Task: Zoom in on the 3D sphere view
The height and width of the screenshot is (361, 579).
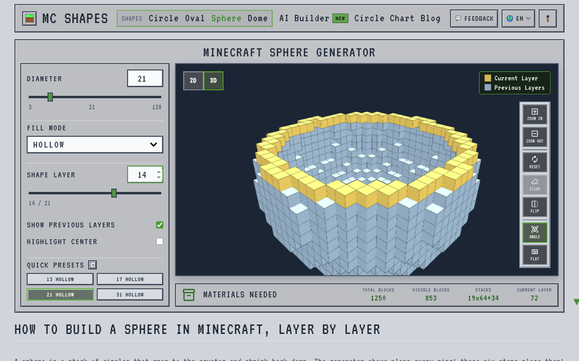Action: (535, 115)
